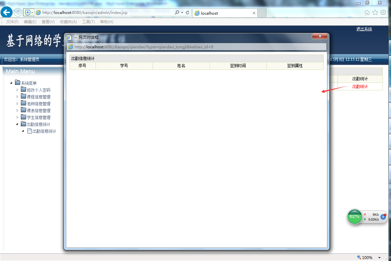This screenshot has width=391, height=261.
Task: Click the 签到时间 column header
Action: (238, 66)
